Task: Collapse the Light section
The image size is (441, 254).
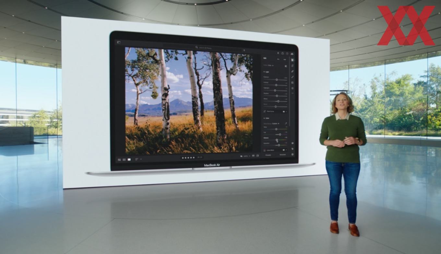Action: (267, 72)
